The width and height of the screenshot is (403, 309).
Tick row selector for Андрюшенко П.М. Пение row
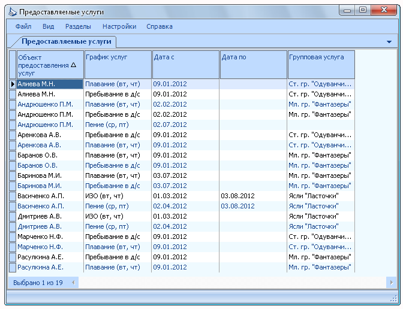tap(13, 125)
